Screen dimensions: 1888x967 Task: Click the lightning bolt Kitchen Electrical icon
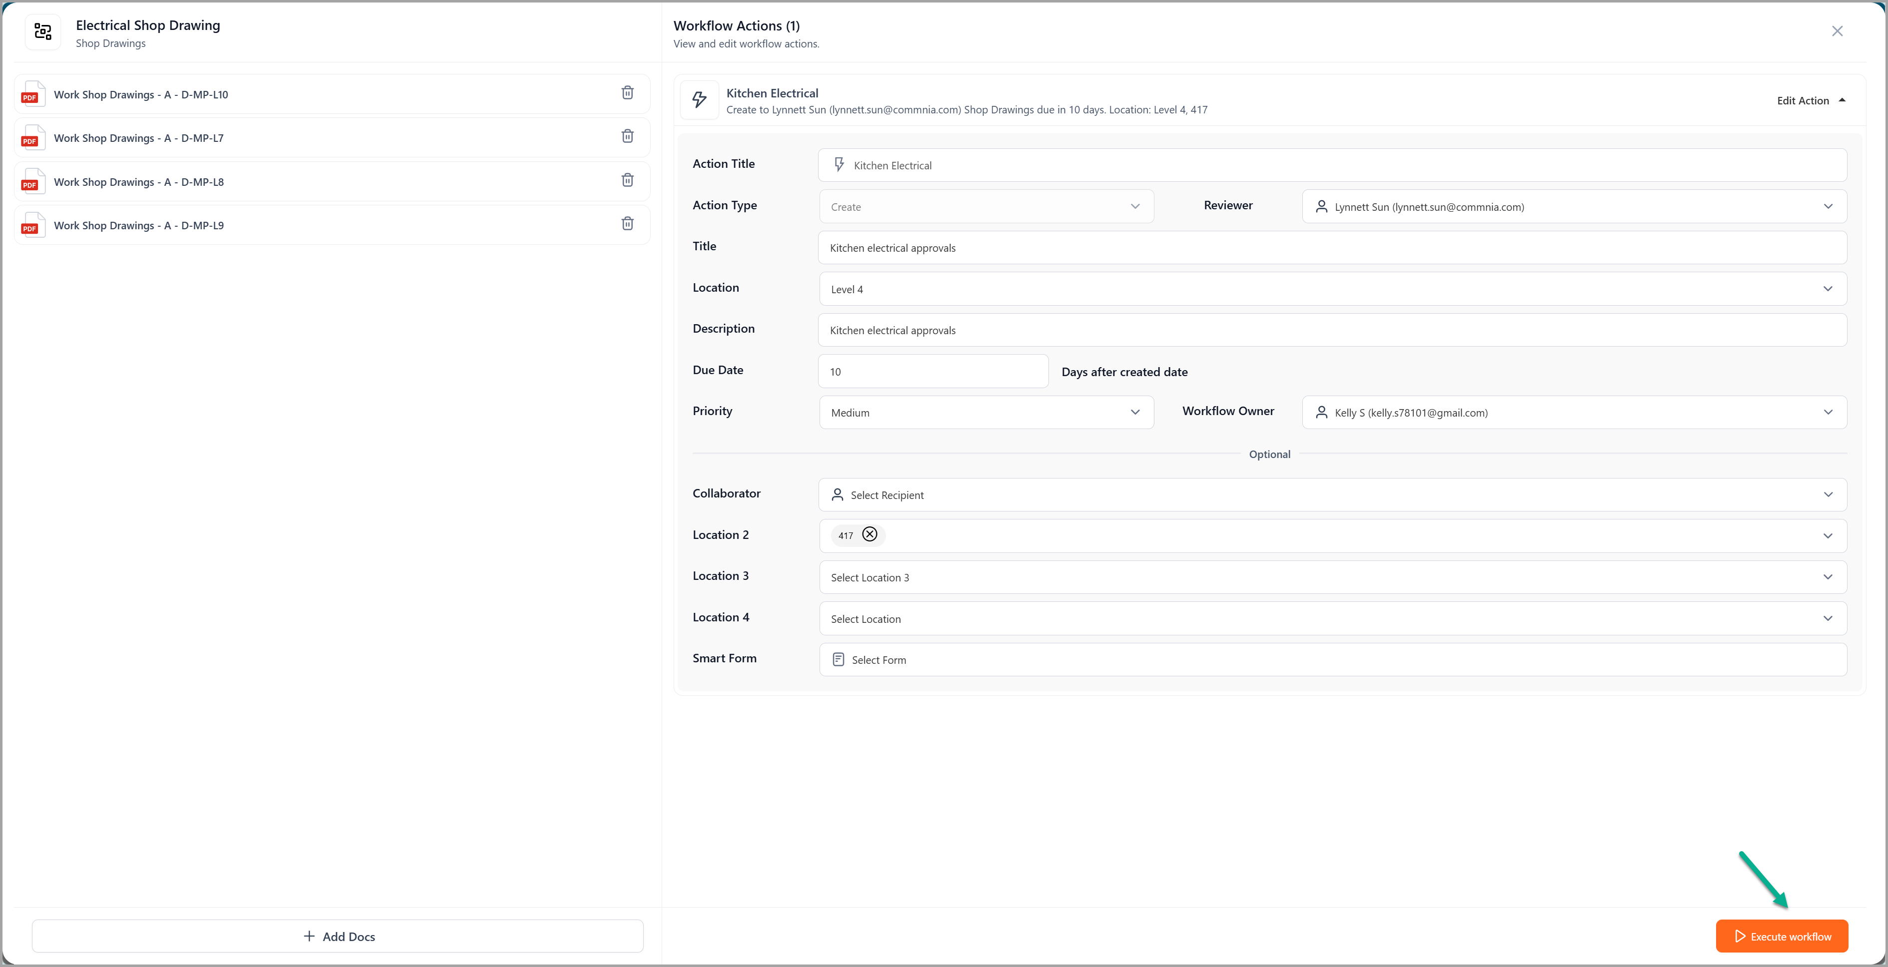[x=699, y=99]
